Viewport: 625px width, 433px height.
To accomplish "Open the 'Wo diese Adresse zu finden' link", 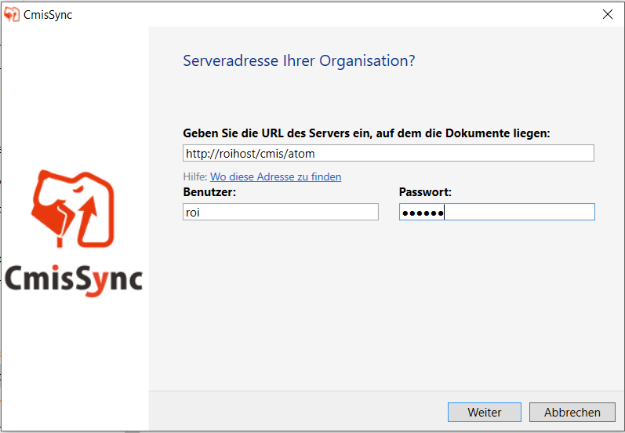I will pos(275,176).
